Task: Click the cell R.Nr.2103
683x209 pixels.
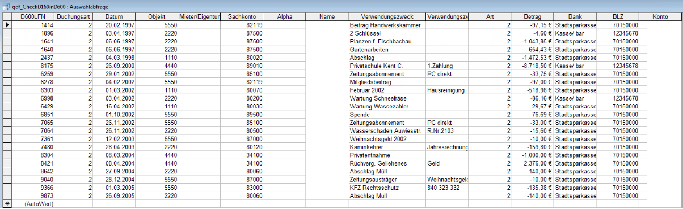Action: [447, 130]
